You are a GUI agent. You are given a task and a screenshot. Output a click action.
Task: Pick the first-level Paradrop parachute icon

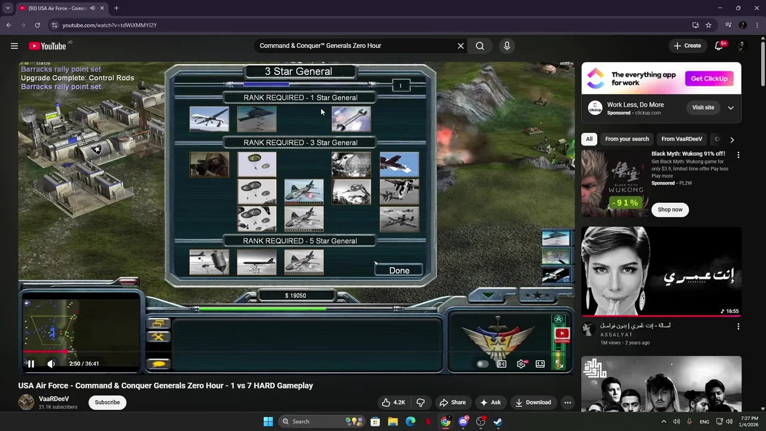(x=257, y=164)
